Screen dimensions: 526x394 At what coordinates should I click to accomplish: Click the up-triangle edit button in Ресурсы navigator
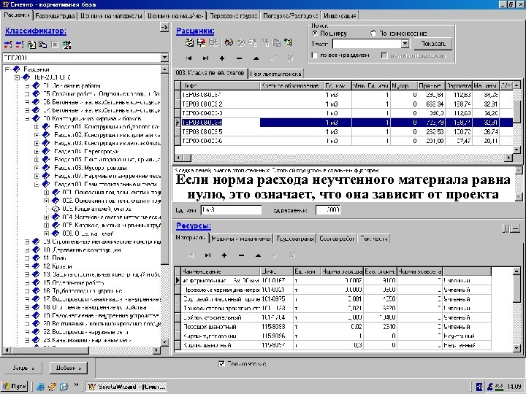[258, 255]
